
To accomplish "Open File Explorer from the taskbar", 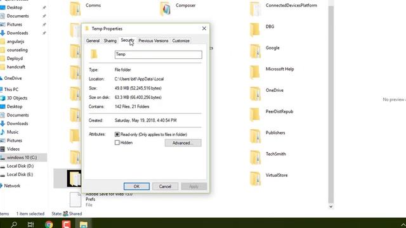I will (83, 224).
